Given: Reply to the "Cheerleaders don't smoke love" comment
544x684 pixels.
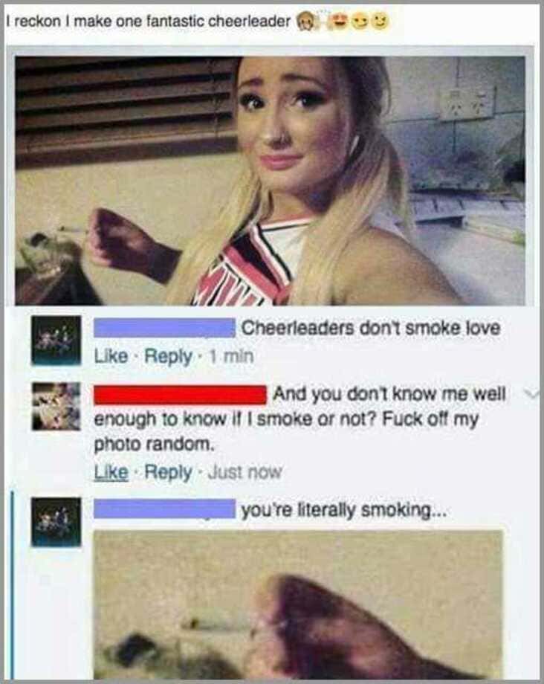Looking at the screenshot, I should (x=168, y=357).
